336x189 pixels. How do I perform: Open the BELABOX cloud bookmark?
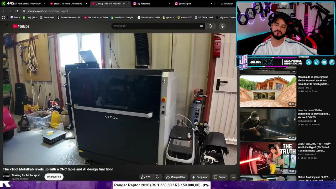[204, 18]
